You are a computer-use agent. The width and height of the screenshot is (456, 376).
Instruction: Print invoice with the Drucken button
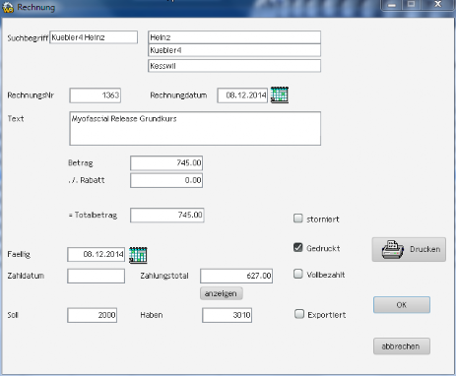point(409,250)
